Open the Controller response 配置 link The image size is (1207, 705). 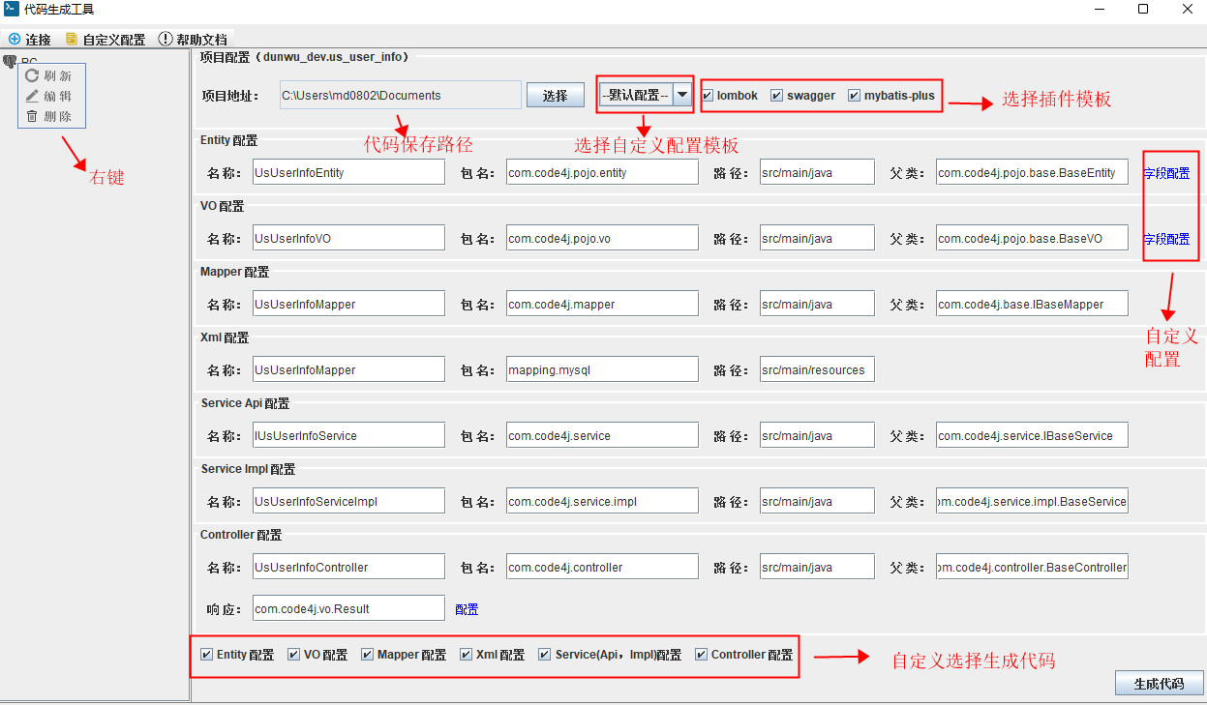[467, 609]
